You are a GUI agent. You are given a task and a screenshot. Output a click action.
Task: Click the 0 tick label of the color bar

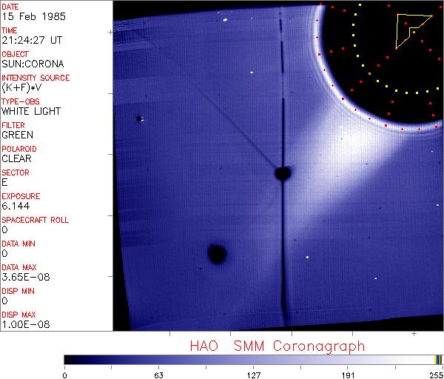(65, 375)
